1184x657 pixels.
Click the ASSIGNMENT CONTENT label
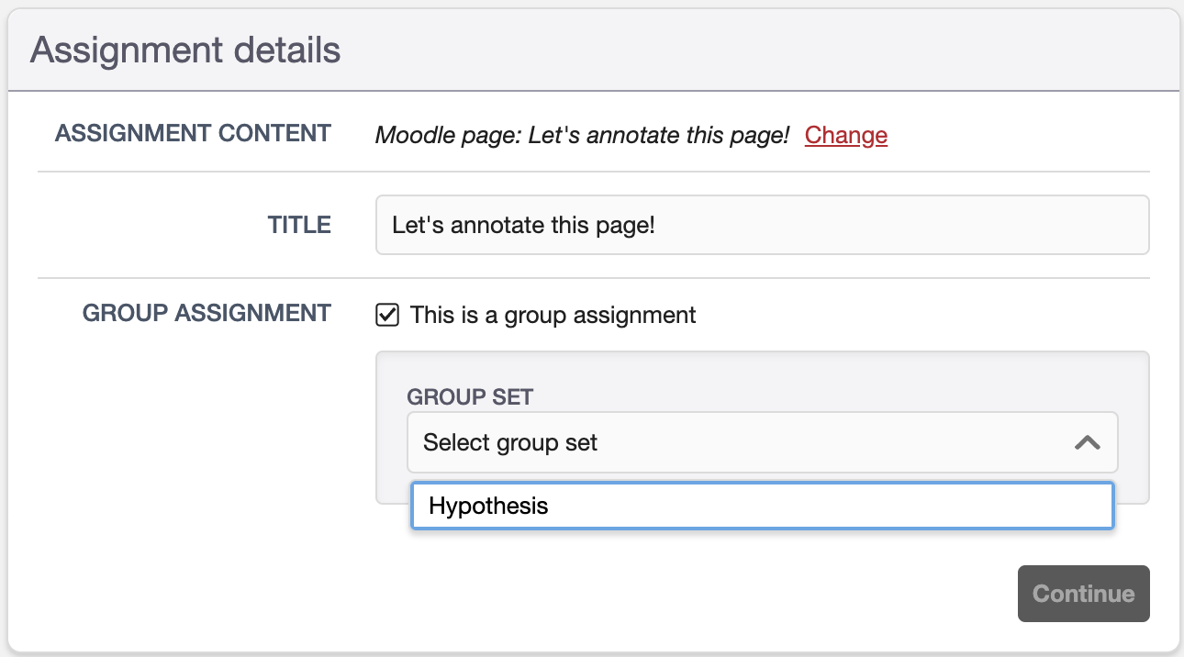click(x=193, y=134)
